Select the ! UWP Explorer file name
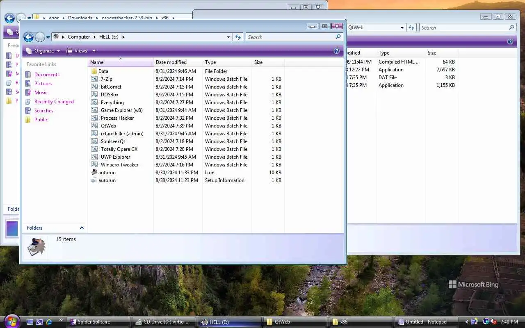This screenshot has height=328, width=525. (x=114, y=157)
